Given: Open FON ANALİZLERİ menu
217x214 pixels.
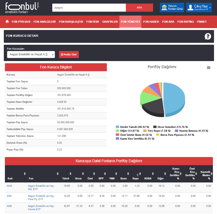Looking at the screenshot, I should coord(45,22).
